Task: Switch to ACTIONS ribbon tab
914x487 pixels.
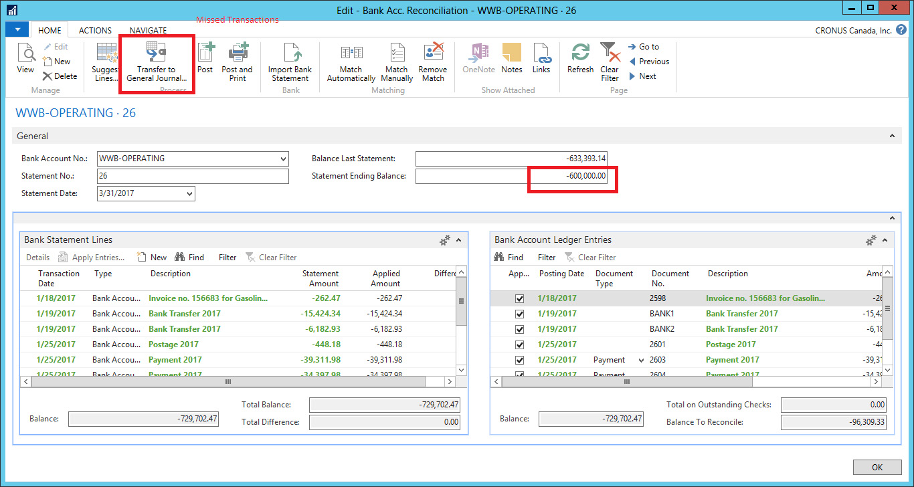Action: tap(95, 30)
